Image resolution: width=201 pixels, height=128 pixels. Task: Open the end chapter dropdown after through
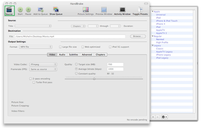(115, 26)
